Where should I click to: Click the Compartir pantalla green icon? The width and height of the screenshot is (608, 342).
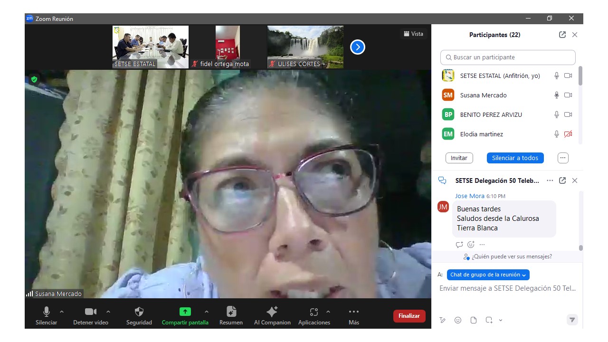point(185,312)
